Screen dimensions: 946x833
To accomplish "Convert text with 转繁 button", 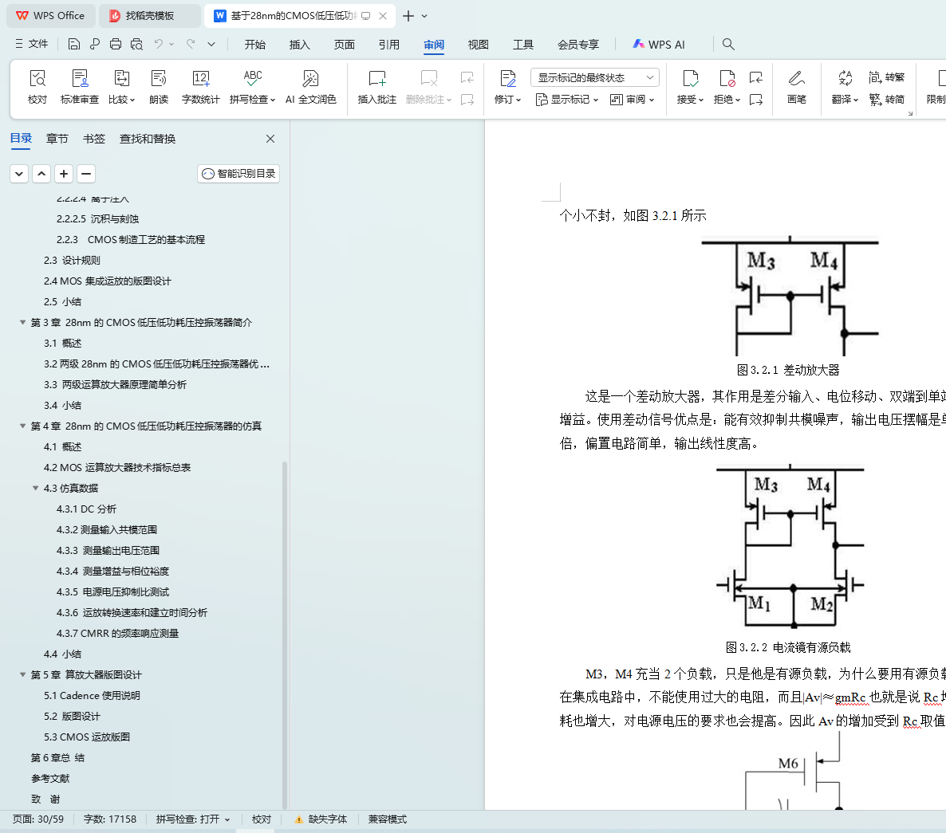I will pos(886,77).
